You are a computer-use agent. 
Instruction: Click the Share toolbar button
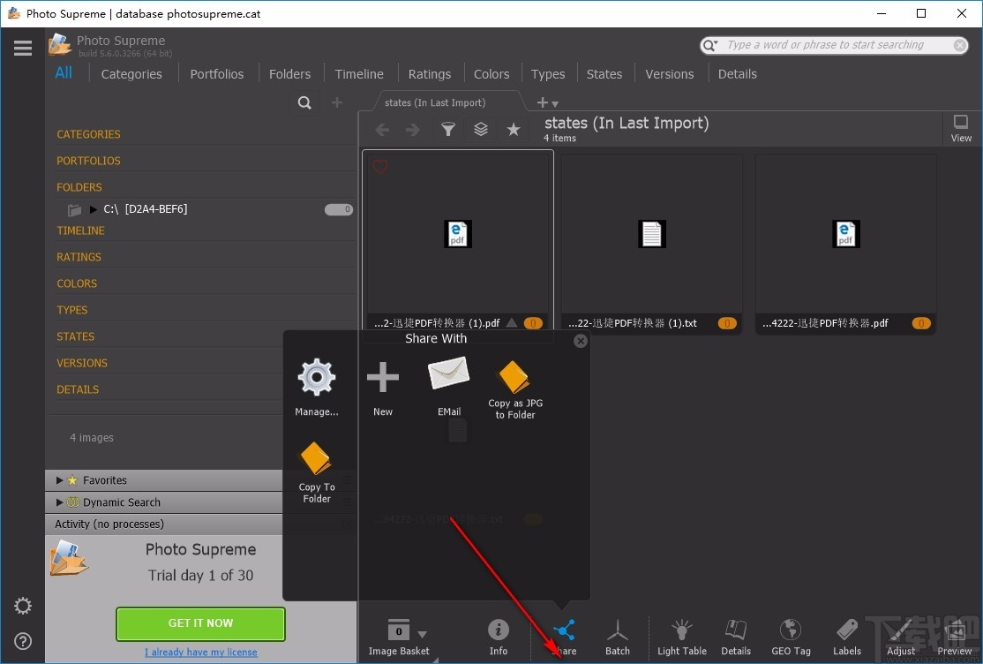564,637
